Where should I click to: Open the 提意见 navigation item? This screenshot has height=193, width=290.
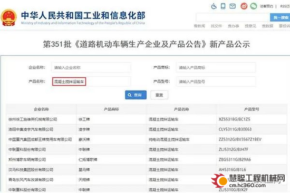[250, 26]
